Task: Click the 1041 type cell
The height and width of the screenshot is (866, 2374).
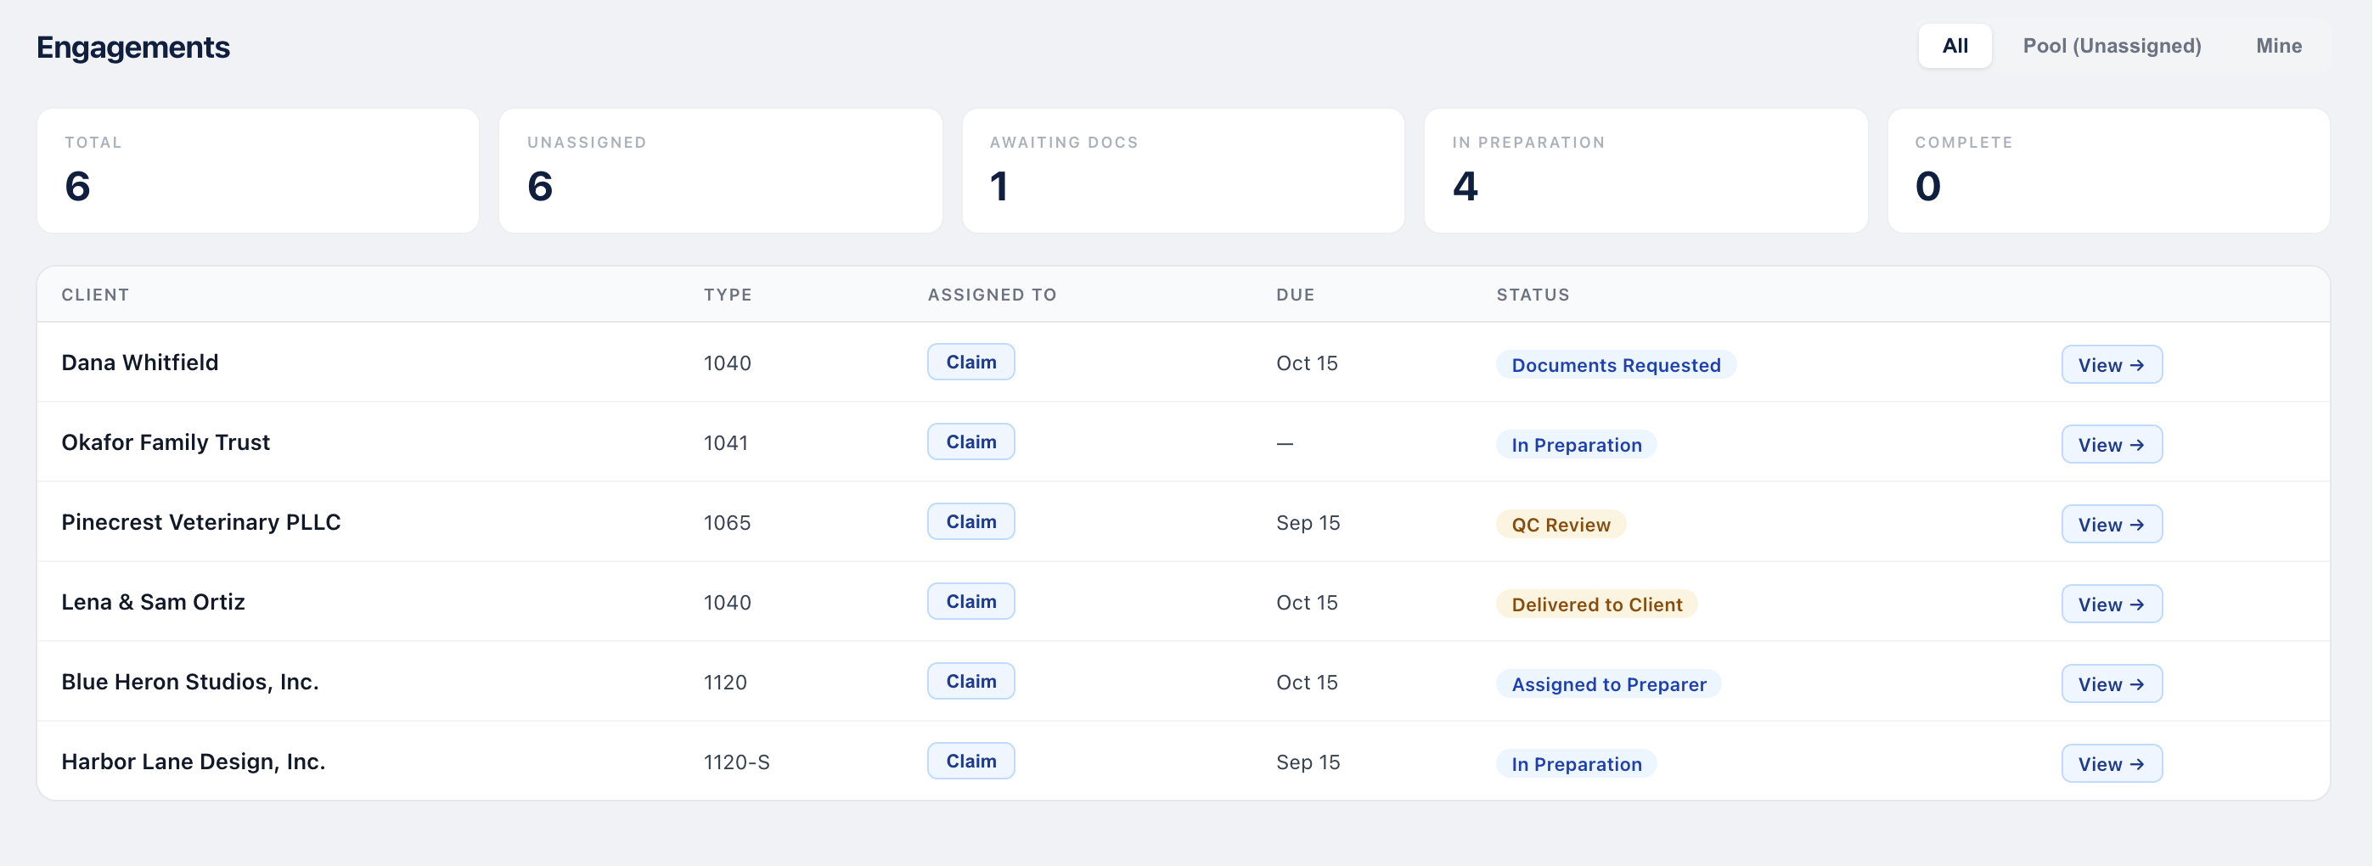Action: 725,443
